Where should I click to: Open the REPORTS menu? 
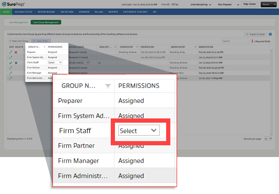coord(113,12)
